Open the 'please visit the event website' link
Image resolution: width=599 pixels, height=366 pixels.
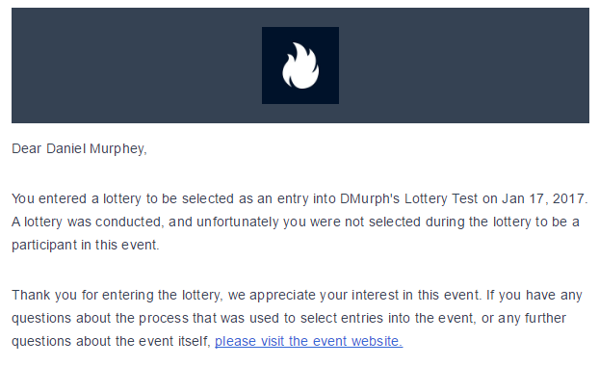[308, 341]
